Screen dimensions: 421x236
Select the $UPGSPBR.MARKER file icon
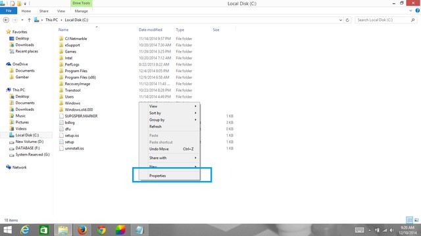click(x=61, y=116)
